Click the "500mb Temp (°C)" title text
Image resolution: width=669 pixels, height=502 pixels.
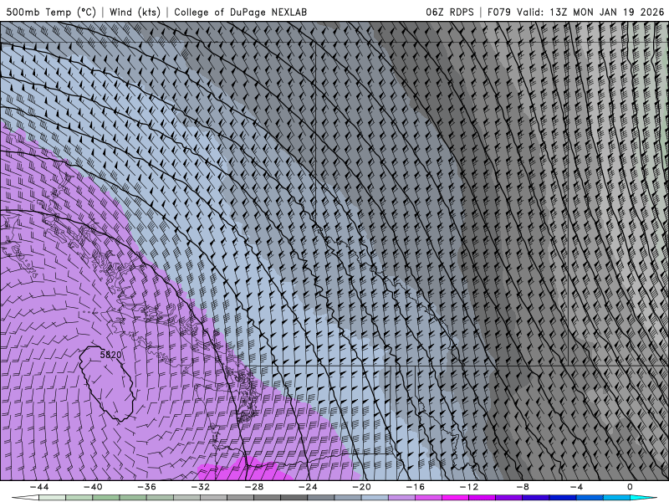51,12
